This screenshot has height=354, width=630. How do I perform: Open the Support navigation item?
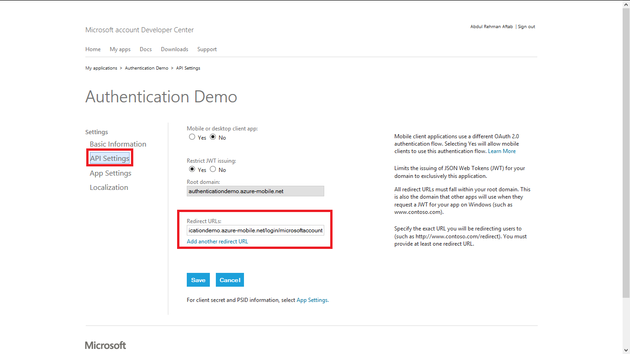[x=207, y=49]
